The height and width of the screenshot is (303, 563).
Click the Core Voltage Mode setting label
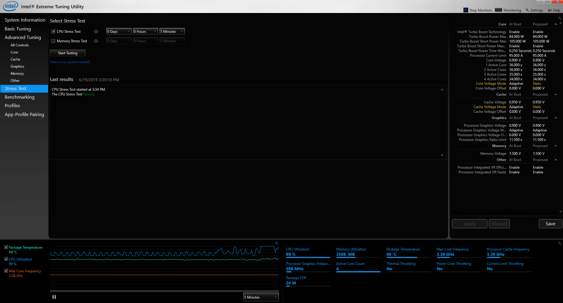tap(491, 84)
